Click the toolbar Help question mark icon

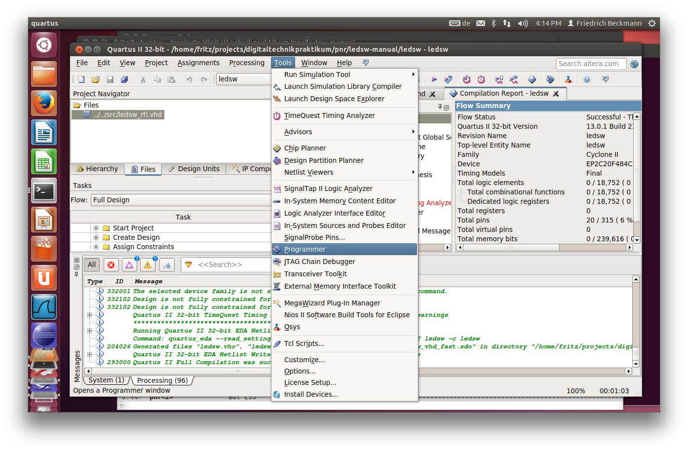(587, 79)
